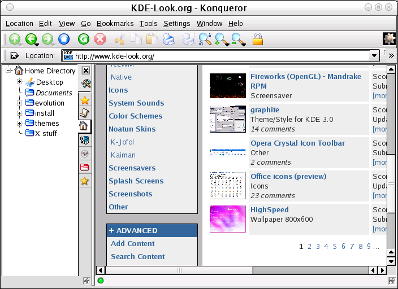The width and height of the screenshot is (398, 289).
Task: Toggle the sidebar link-view checkbox
Action: [86, 281]
